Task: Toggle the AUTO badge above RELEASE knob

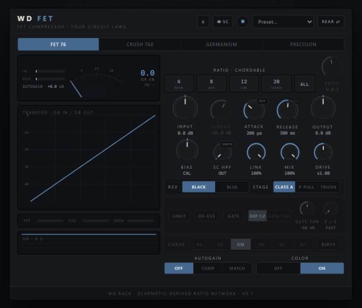Action: [x=294, y=101]
